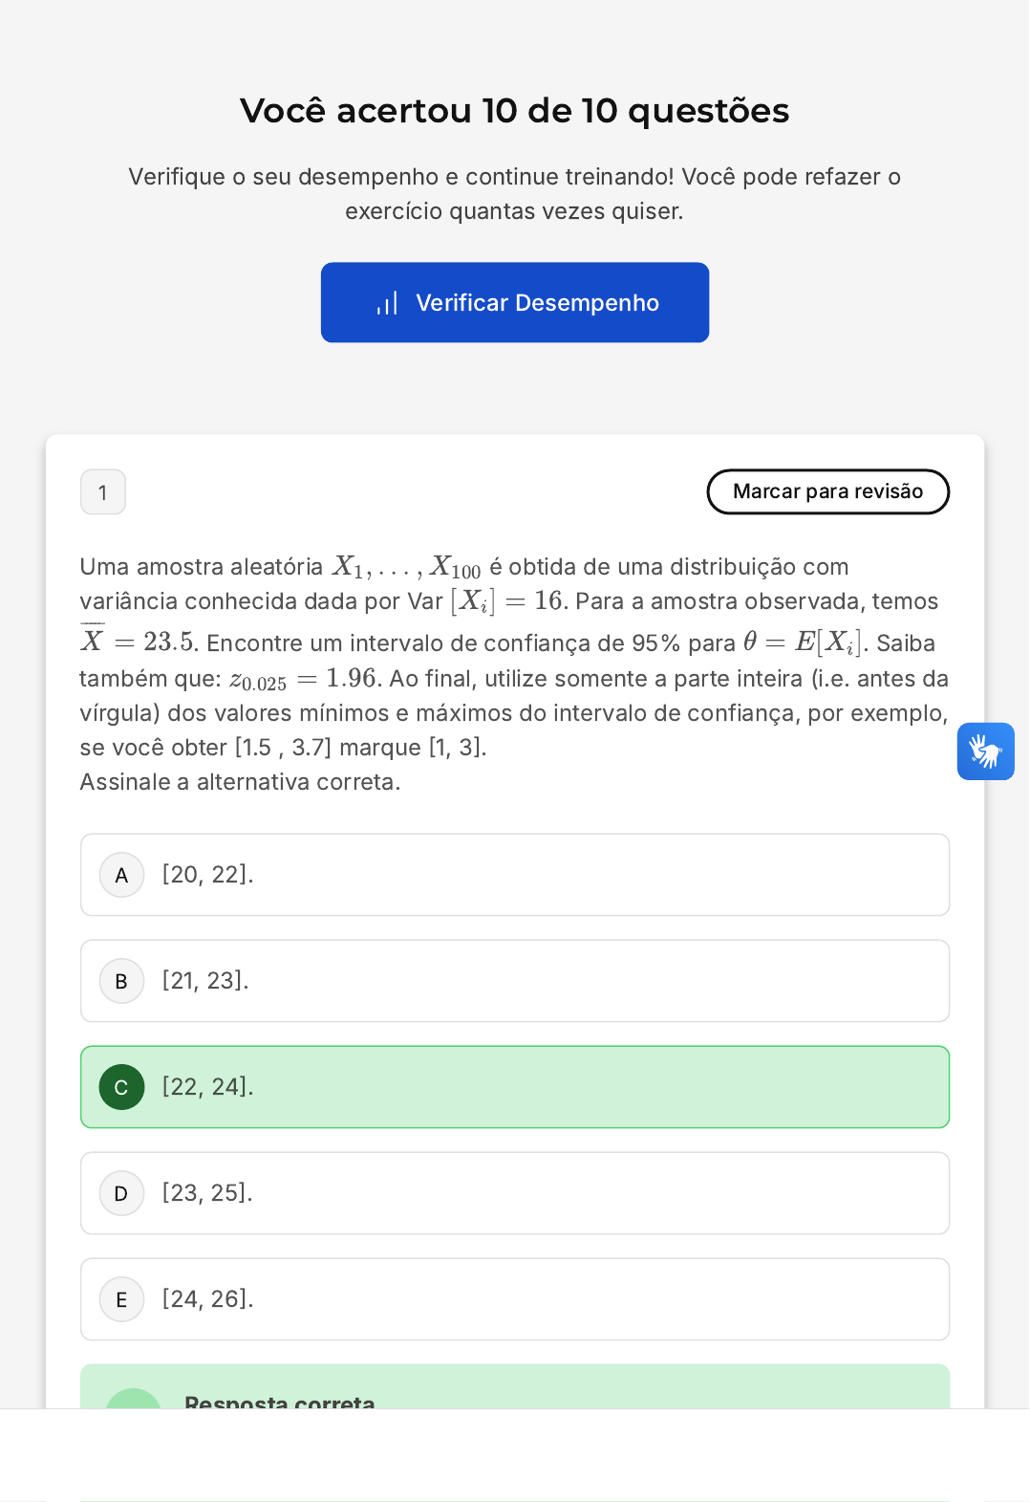The image size is (1030, 1502).
Task: Click the Verifique o seu desempenho subtitle text
Action: coord(514,193)
